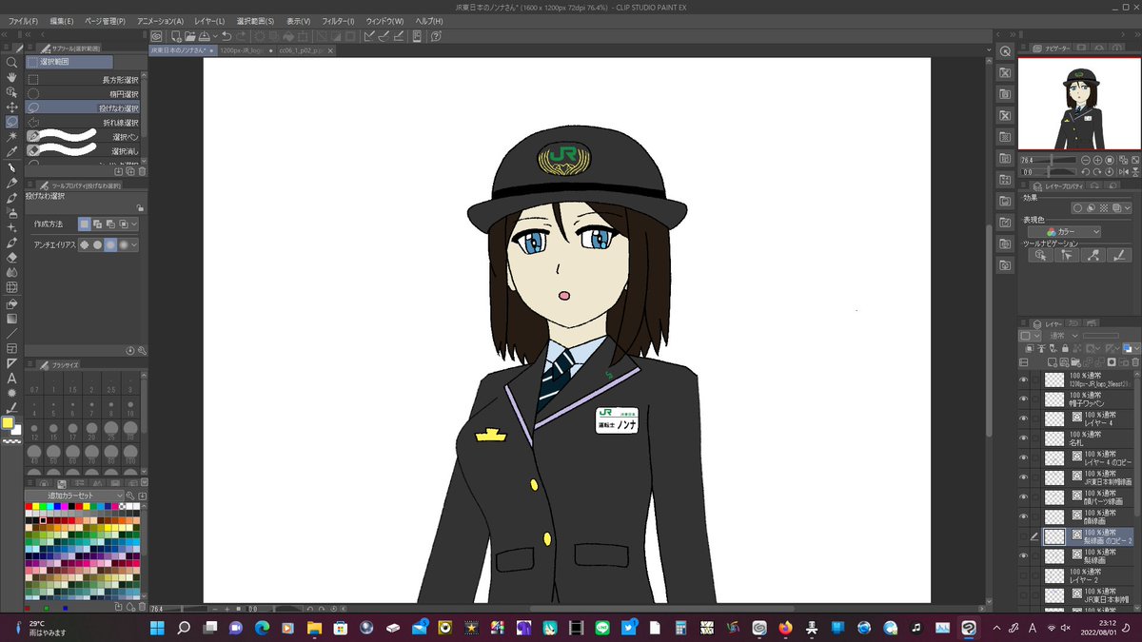Create new canvas from command bar

(x=175, y=36)
